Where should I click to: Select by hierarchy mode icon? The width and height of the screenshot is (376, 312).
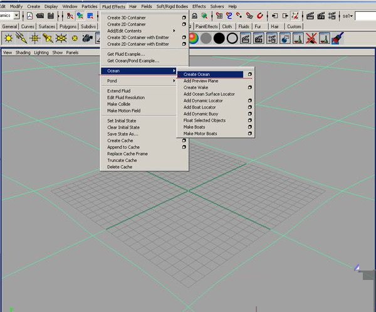pos(70,16)
